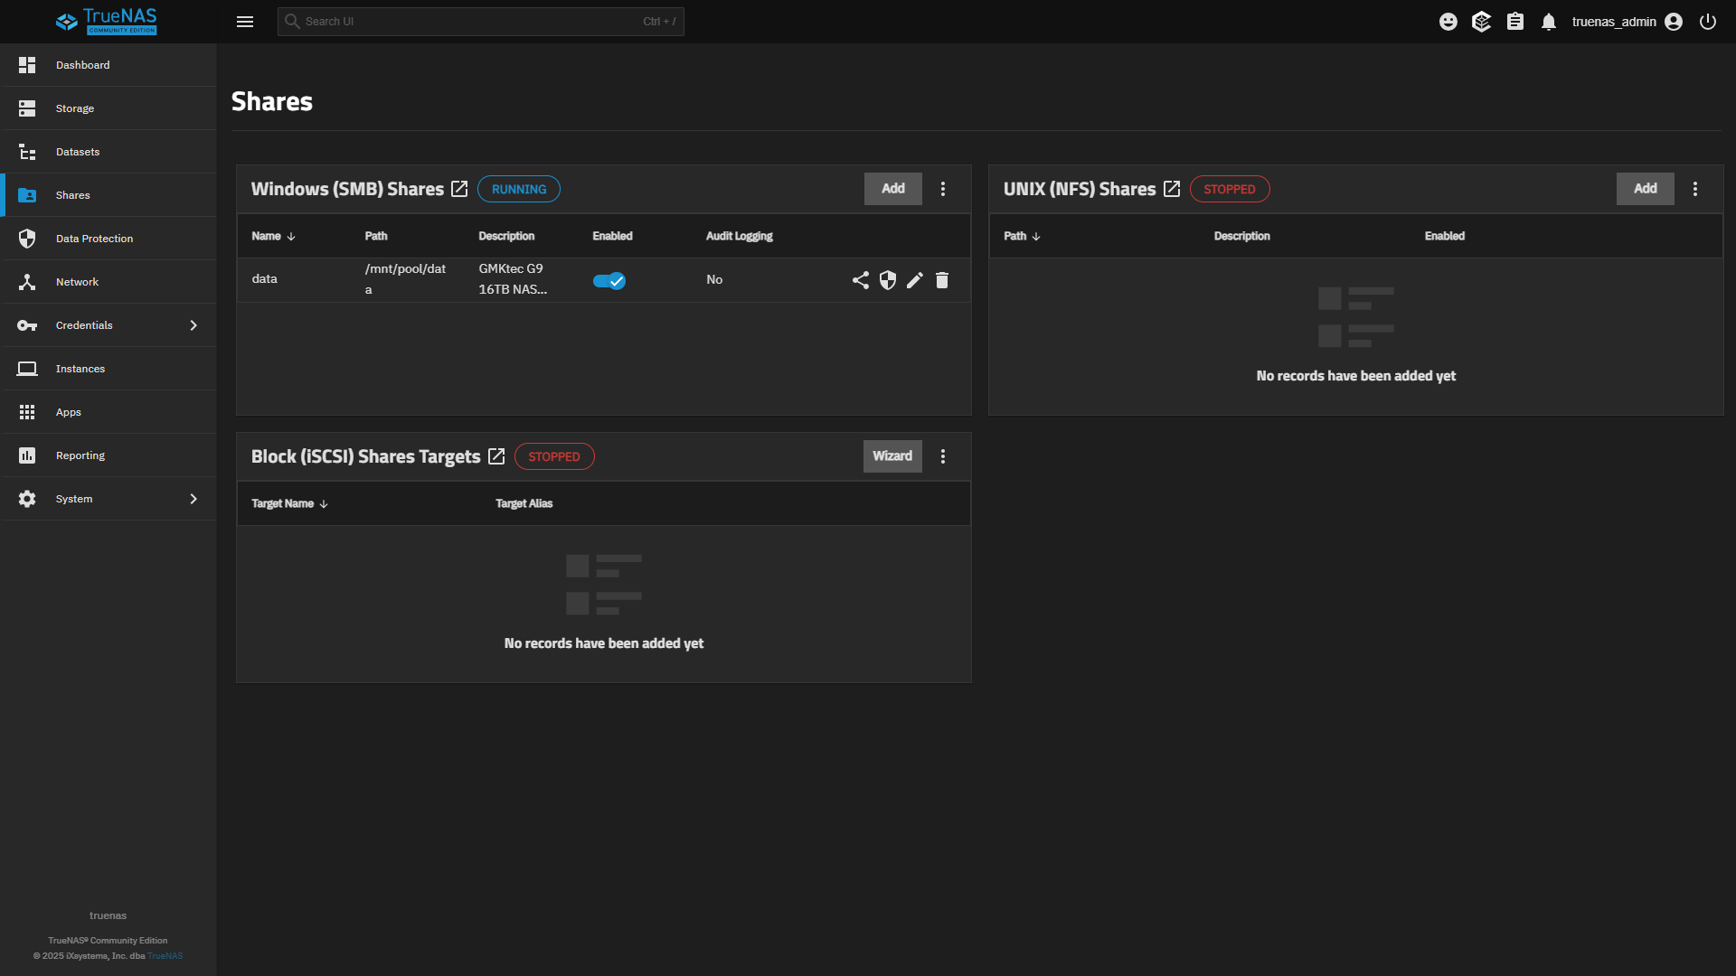The width and height of the screenshot is (1736, 976).
Task: Open the feedback smiley icon
Action: point(1448,22)
